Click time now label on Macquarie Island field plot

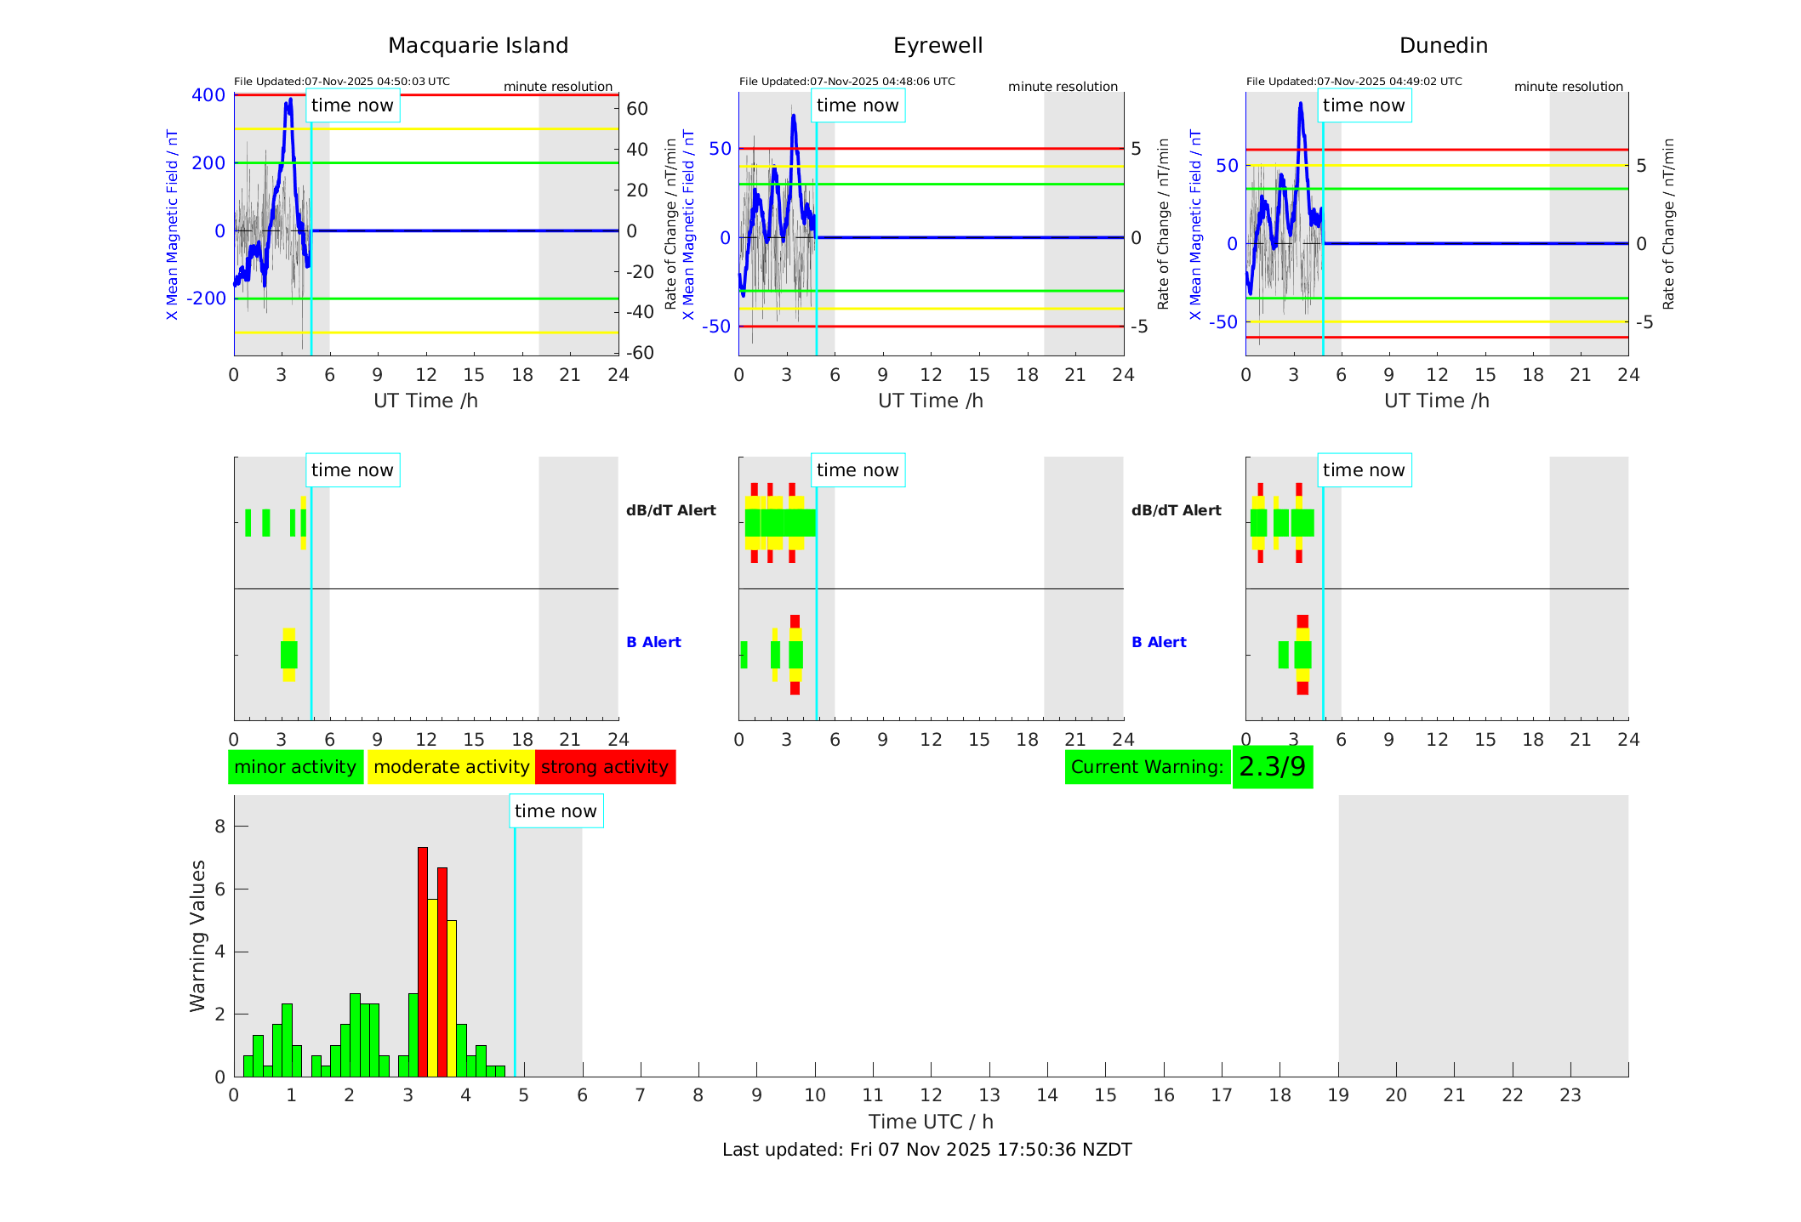click(352, 105)
